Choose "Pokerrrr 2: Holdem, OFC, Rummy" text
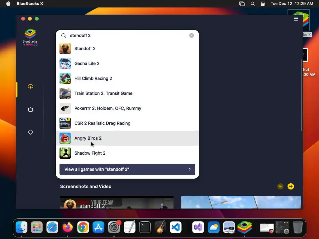Image resolution: width=319 pixels, height=239 pixels. tap(108, 108)
